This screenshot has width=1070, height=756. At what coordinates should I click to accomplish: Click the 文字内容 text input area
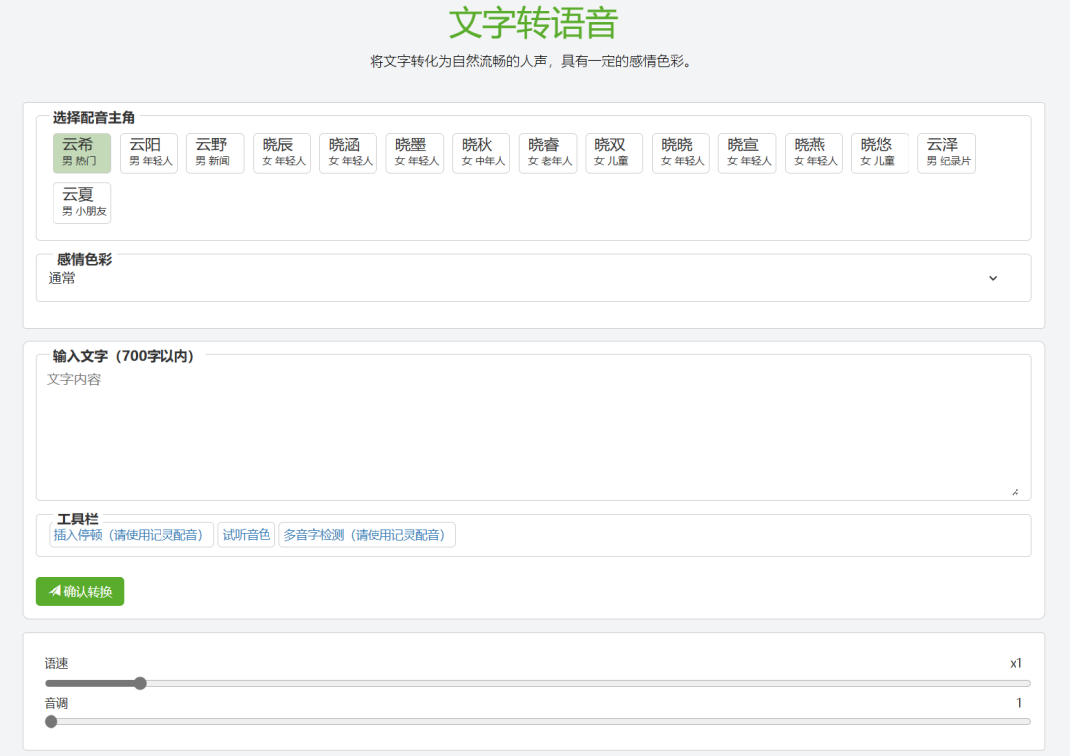point(532,430)
